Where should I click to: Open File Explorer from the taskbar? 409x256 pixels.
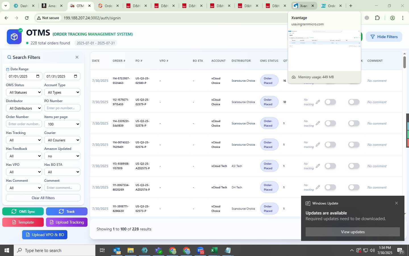pos(131,250)
